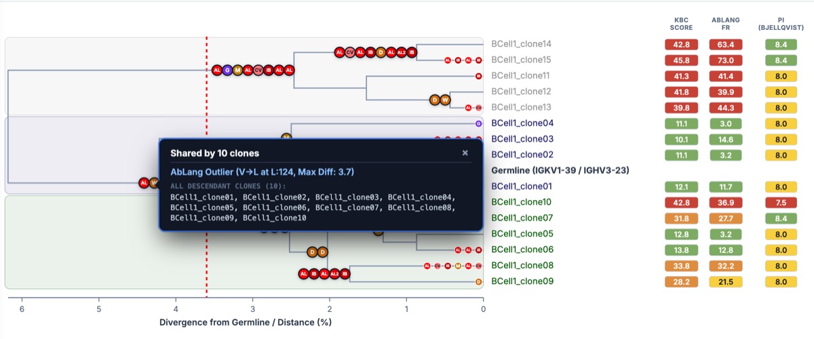814x339 pixels.
Task: Select BCell1_clone04 label
Action: 522,123
